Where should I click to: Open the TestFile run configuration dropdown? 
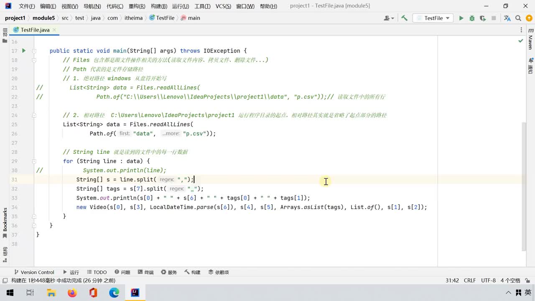pos(433,18)
